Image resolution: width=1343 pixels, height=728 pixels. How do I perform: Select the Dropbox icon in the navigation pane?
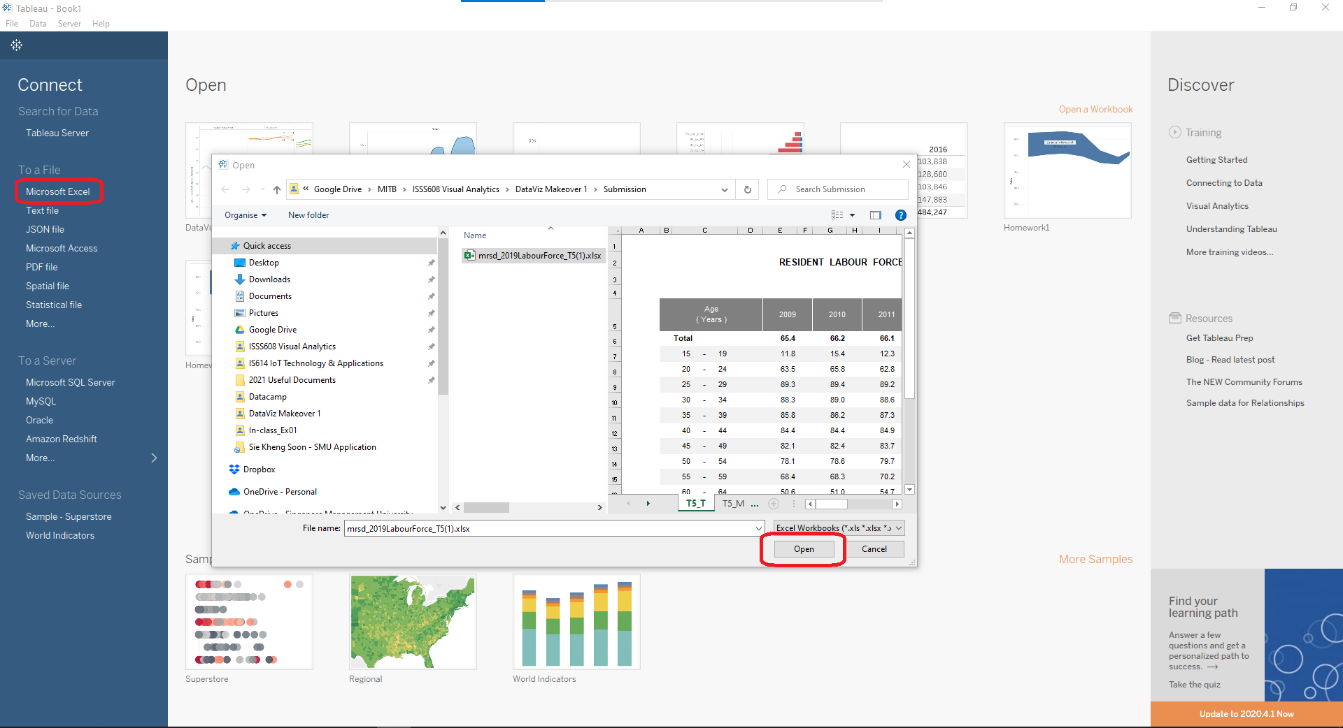pos(234,469)
